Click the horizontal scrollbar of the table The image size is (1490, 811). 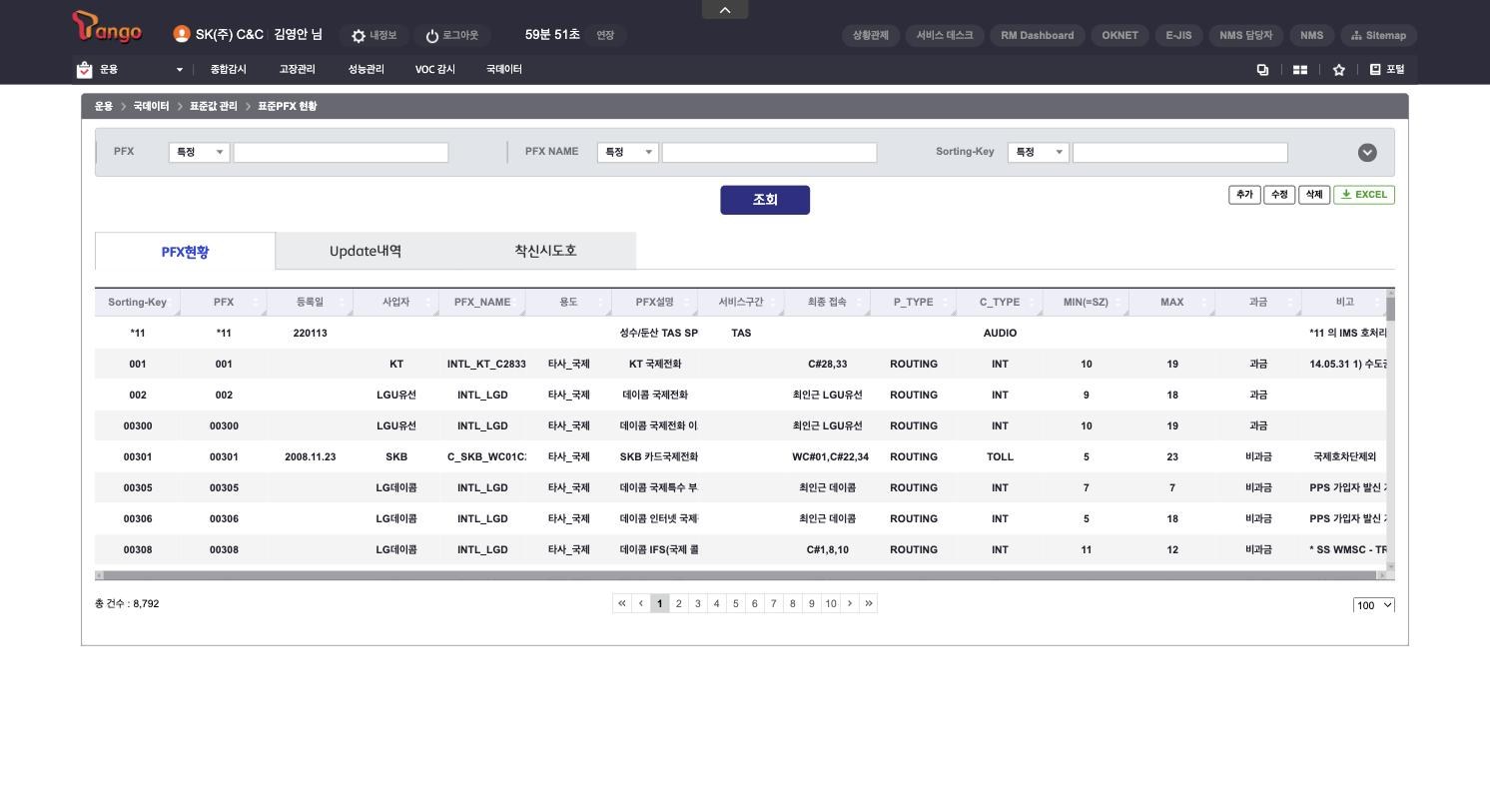click(x=739, y=575)
